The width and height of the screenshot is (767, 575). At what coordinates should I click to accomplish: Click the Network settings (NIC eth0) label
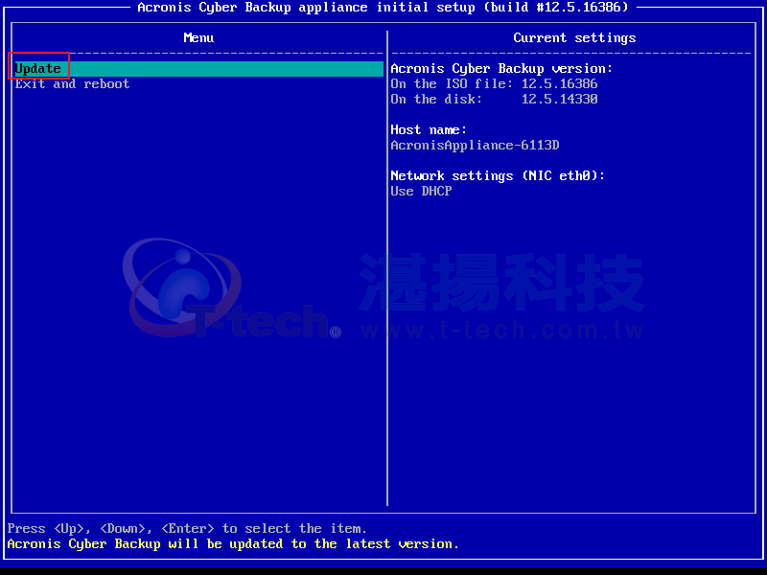(x=498, y=176)
